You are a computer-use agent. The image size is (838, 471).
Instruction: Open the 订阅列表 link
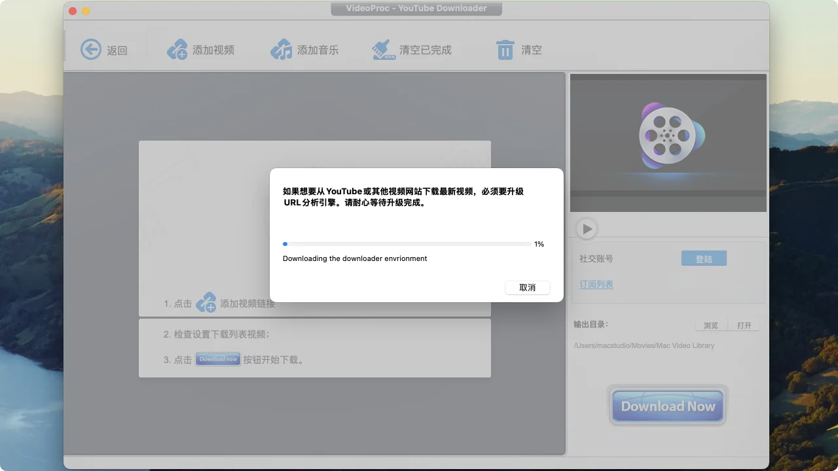point(596,285)
